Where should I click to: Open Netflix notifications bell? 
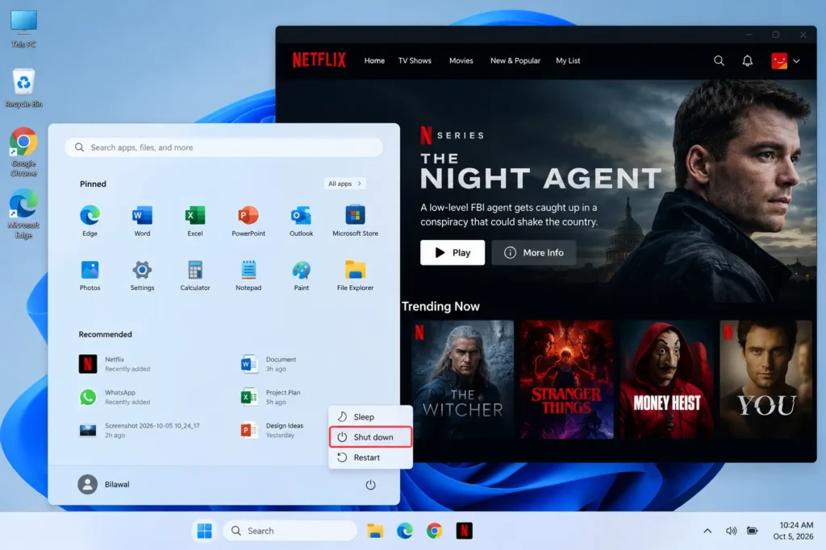(x=747, y=60)
